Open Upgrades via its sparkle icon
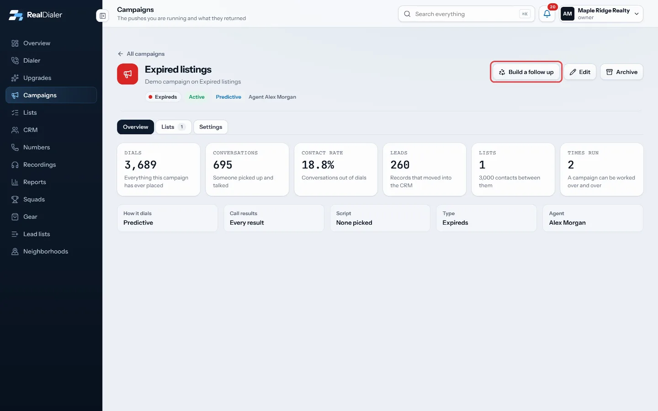658x411 pixels. (x=15, y=78)
